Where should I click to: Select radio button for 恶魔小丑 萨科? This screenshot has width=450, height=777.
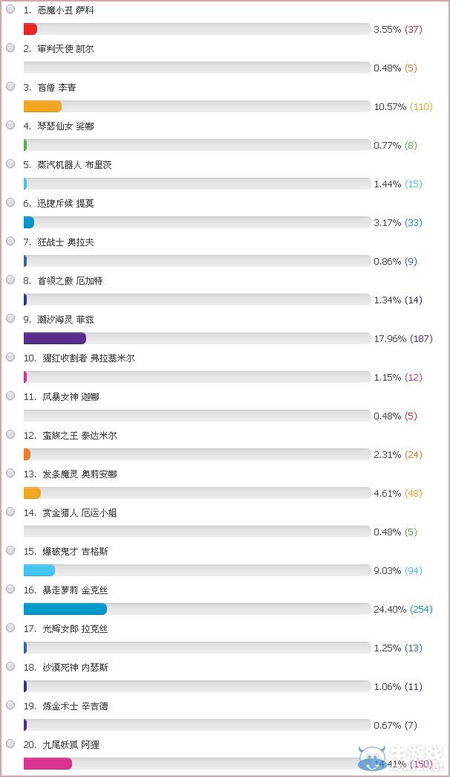(10, 9)
